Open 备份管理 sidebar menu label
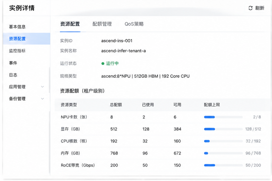Viewport: 272px width, 181px height. 17,99
